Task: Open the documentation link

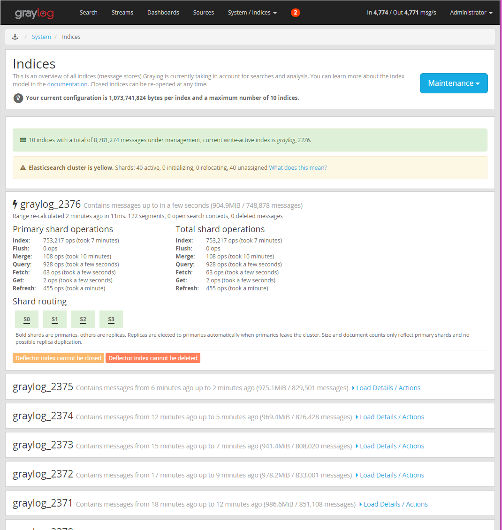Action: click(67, 84)
